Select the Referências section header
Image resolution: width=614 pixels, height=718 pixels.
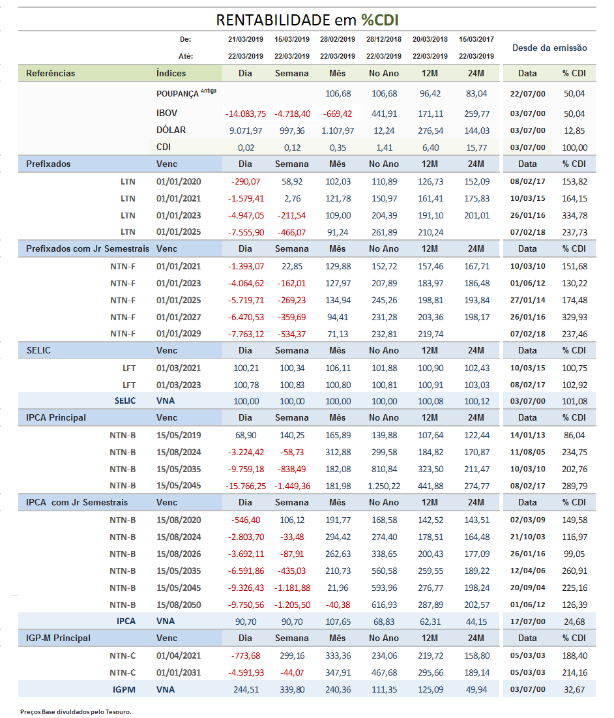(50, 73)
